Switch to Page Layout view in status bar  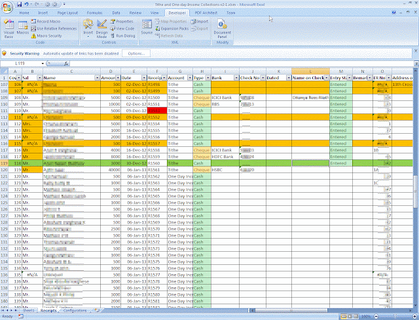coord(350,316)
